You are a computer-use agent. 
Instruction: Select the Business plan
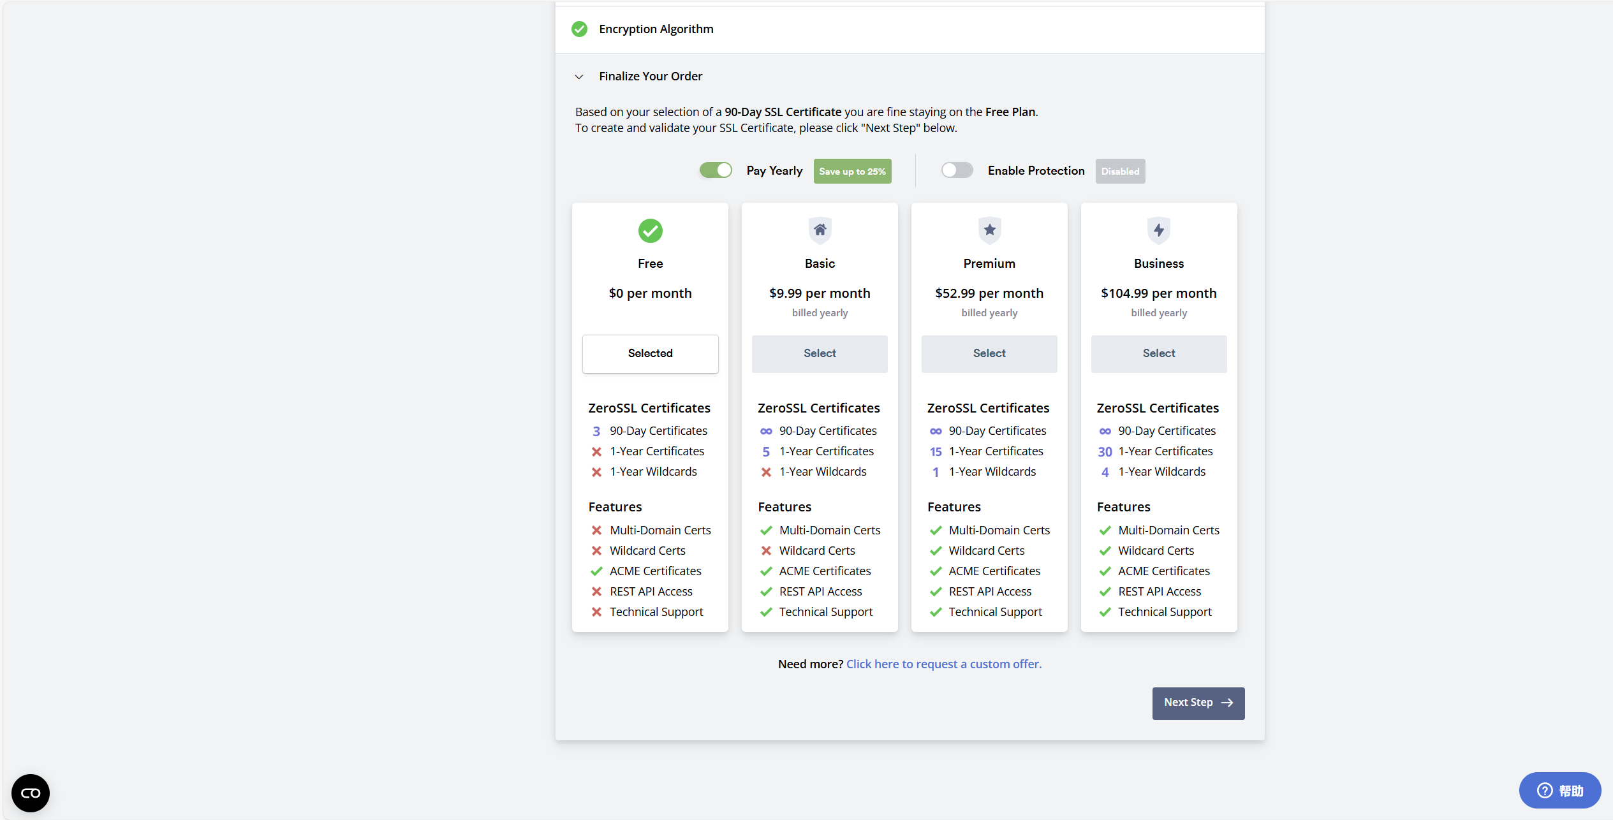click(1159, 353)
